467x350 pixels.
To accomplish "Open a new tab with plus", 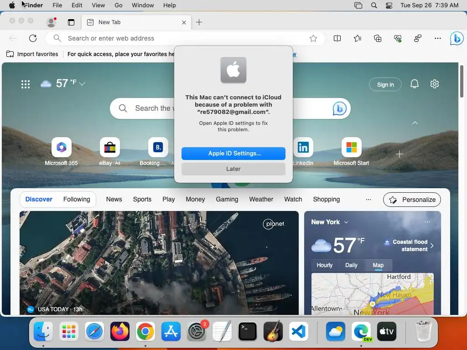I will click(199, 22).
